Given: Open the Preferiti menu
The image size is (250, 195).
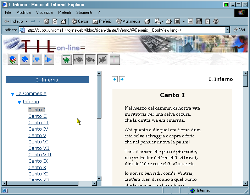Looking at the screenshot, I should click(65, 12).
